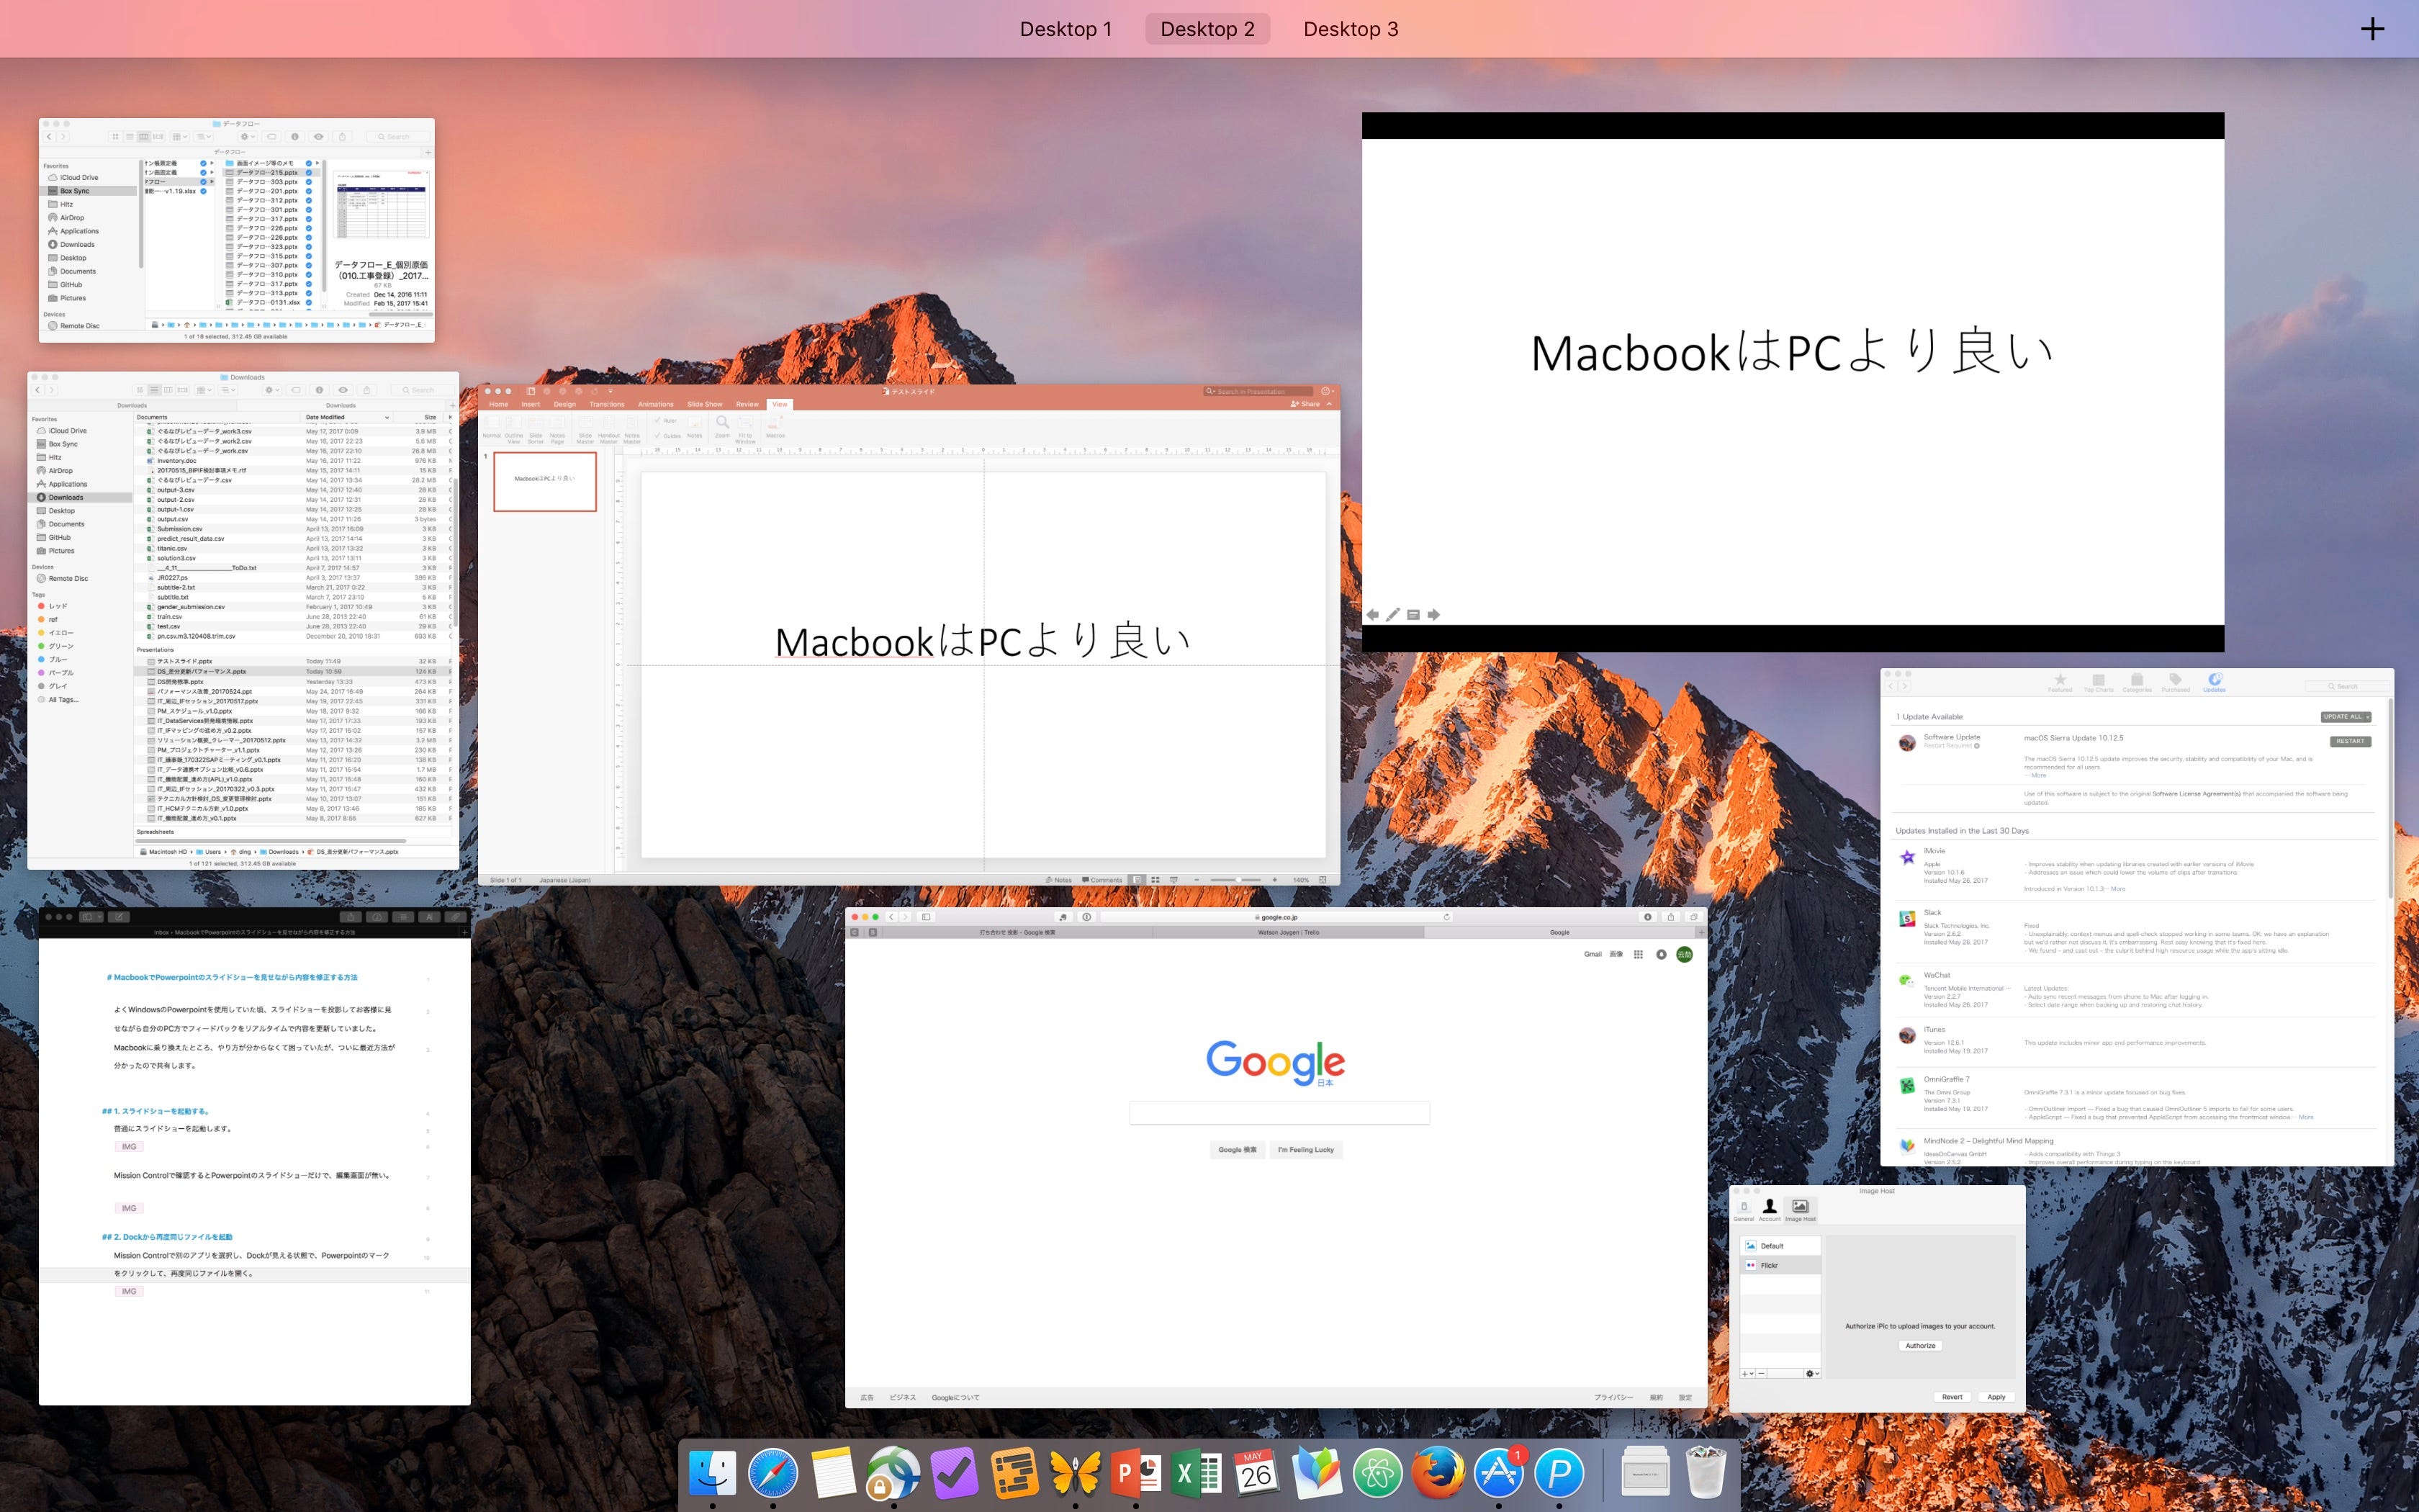Click the pen tool in slideshow controls
The height and width of the screenshot is (1512, 2419).
tap(1392, 614)
